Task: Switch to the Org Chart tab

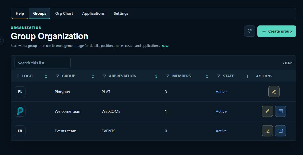Action: coord(64,13)
